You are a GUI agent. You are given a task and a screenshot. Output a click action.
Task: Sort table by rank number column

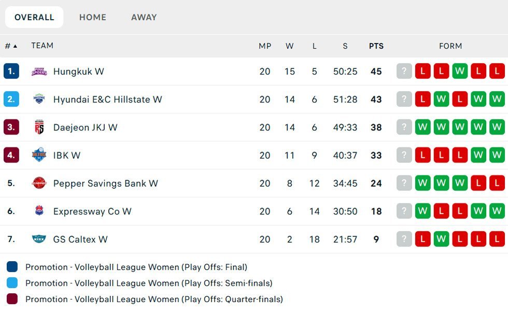11,46
